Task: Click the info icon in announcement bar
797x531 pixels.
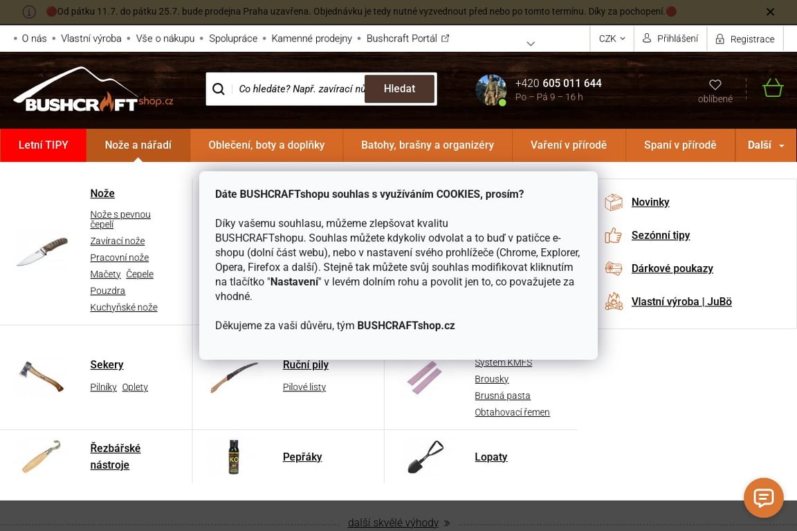Action: pyautogui.click(x=29, y=12)
